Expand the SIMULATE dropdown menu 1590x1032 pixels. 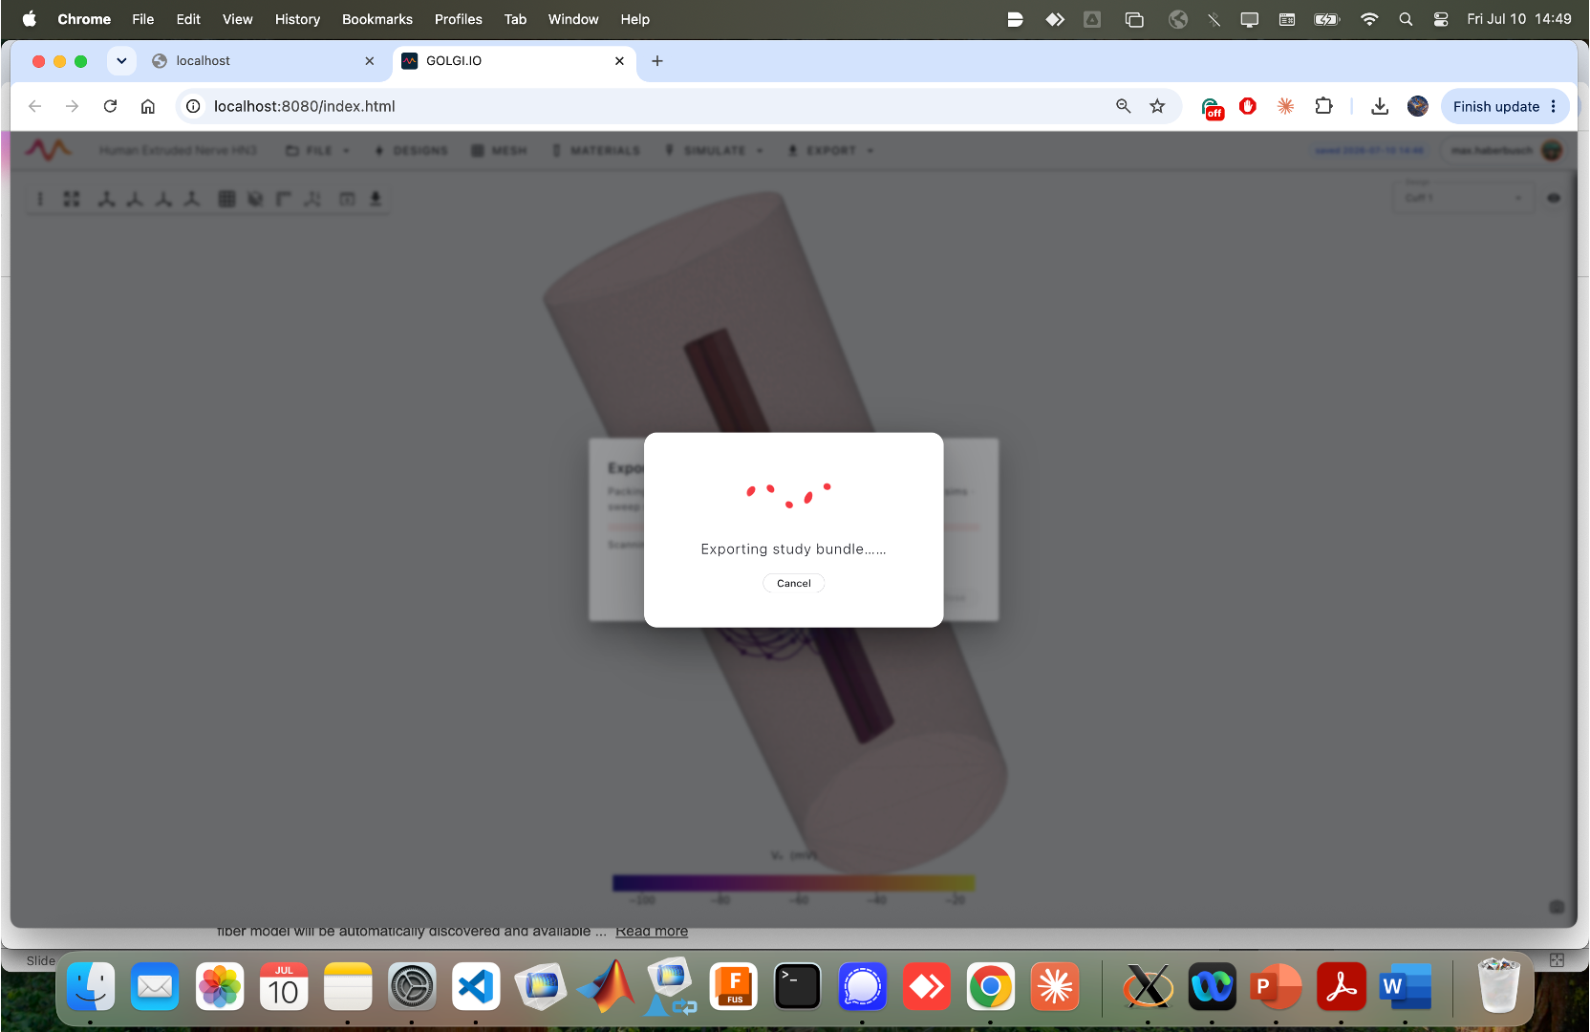(x=714, y=151)
